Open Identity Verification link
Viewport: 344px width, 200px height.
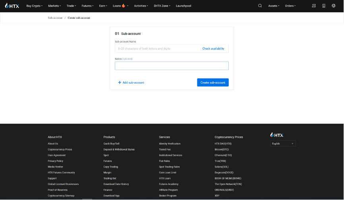click(170, 144)
